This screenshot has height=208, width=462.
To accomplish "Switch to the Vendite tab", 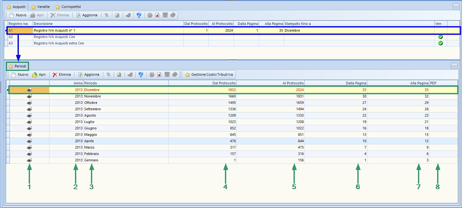I will pyautogui.click(x=41, y=7).
